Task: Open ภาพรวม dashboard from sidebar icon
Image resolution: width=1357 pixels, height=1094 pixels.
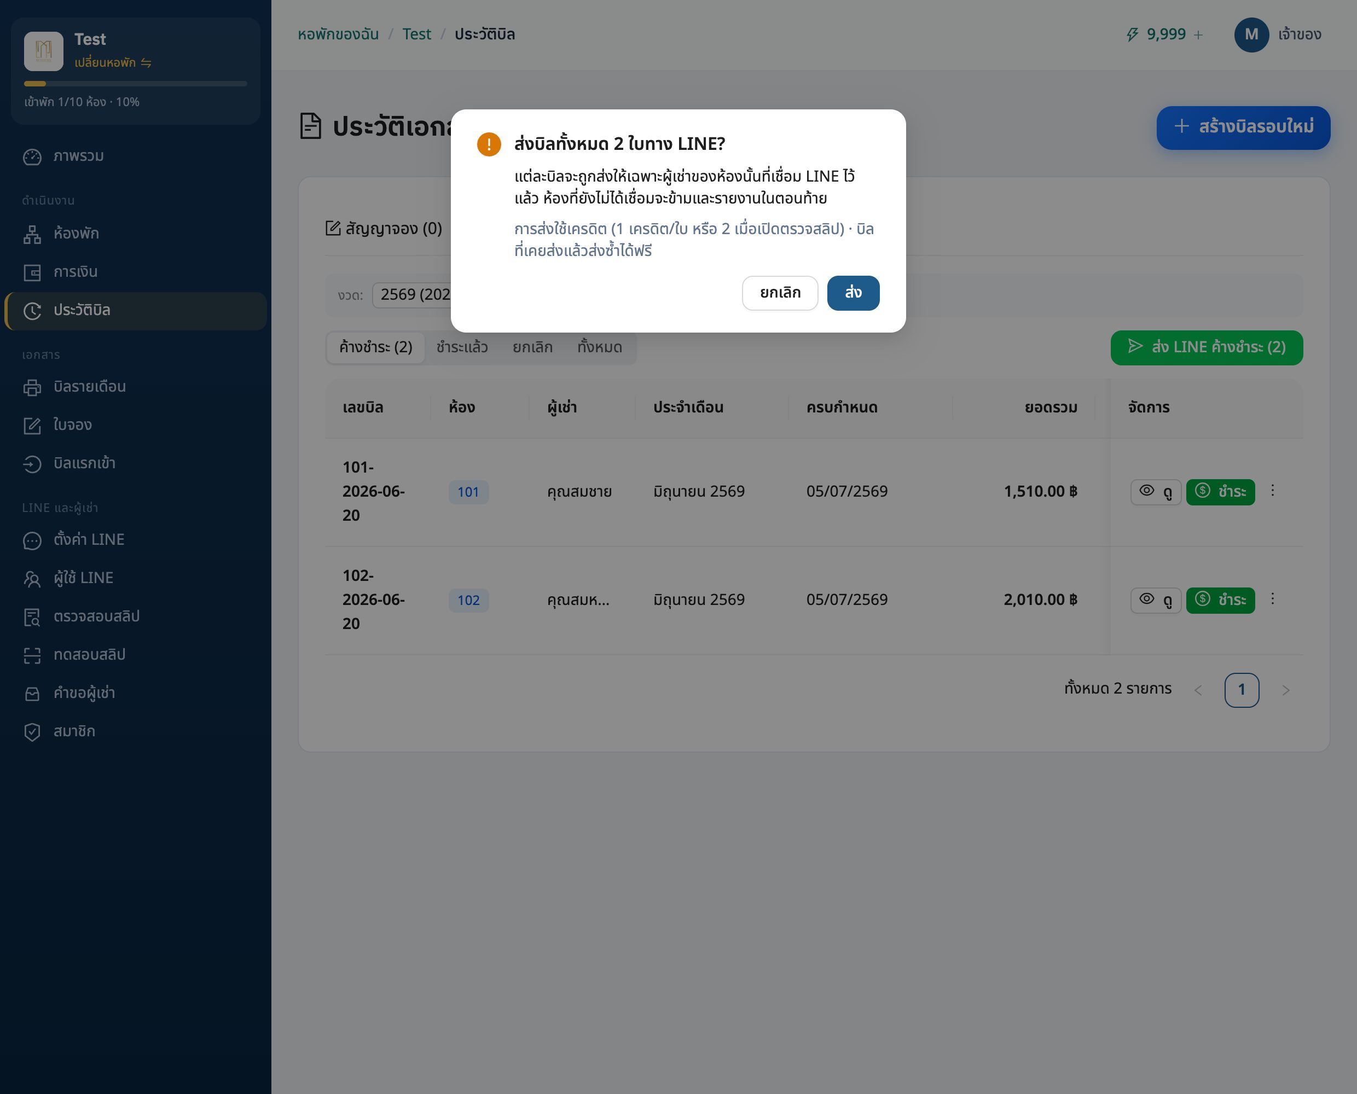Action: (32, 156)
